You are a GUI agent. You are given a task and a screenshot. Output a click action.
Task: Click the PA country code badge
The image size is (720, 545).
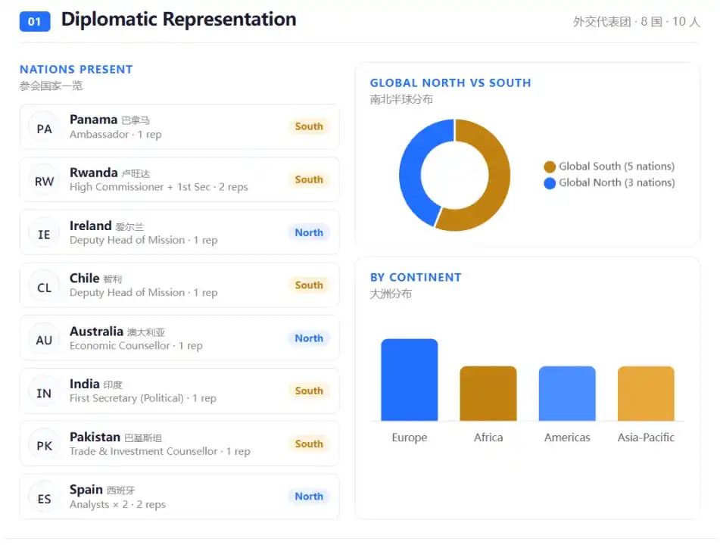pyautogui.click(x=44, y=129)
